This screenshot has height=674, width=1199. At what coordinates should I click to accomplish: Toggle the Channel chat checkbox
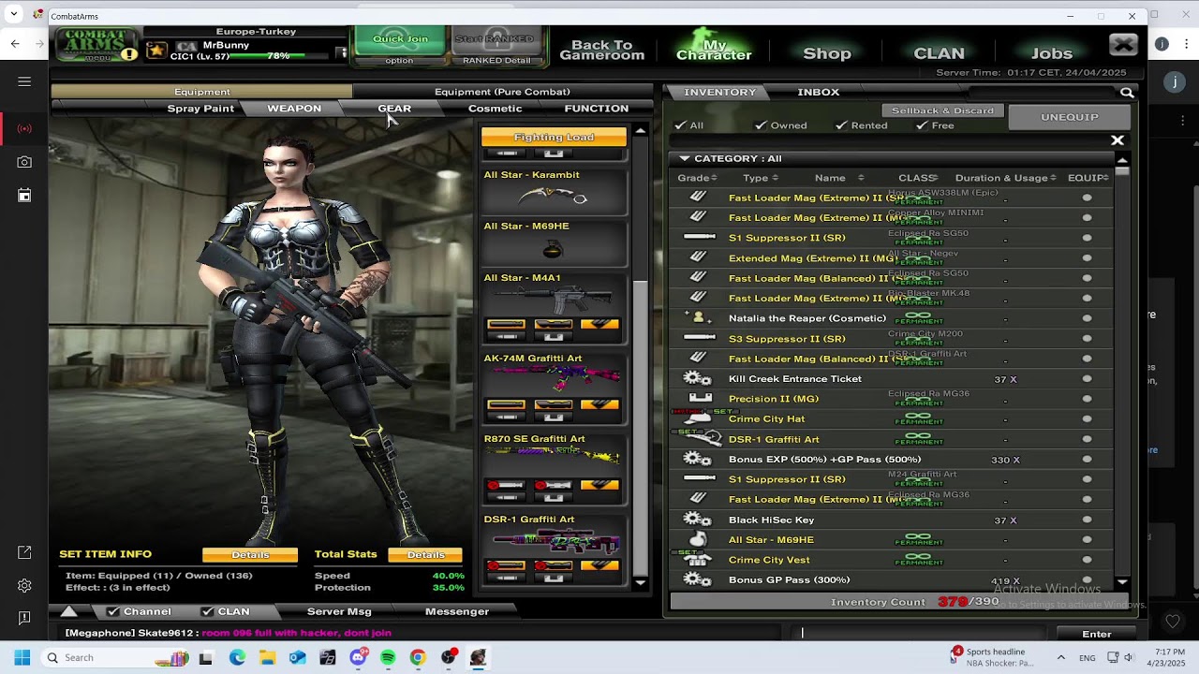click(x=112, y=611)
